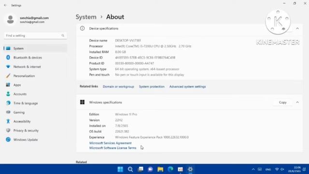Image resolution: width=309 pixels, height=174 pixels.
Task: Copy the Windows specifications
Action: point(282,102)
